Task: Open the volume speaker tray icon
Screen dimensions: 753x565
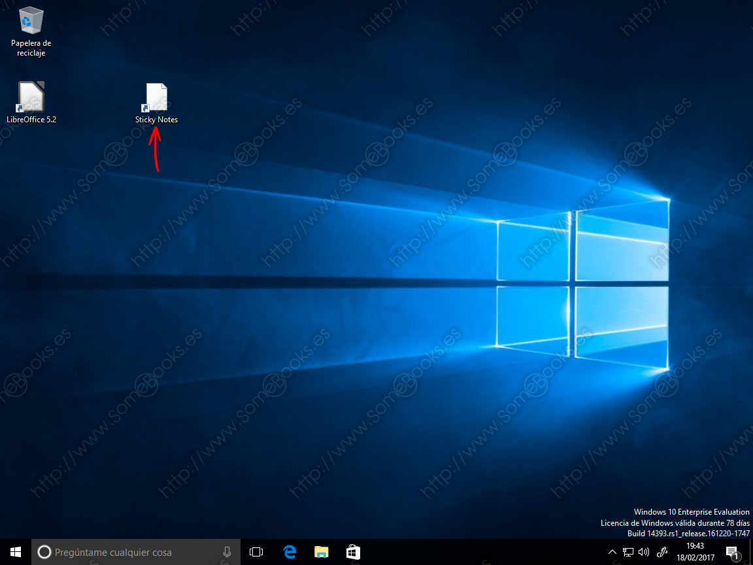Action: [x=643, y=552]
